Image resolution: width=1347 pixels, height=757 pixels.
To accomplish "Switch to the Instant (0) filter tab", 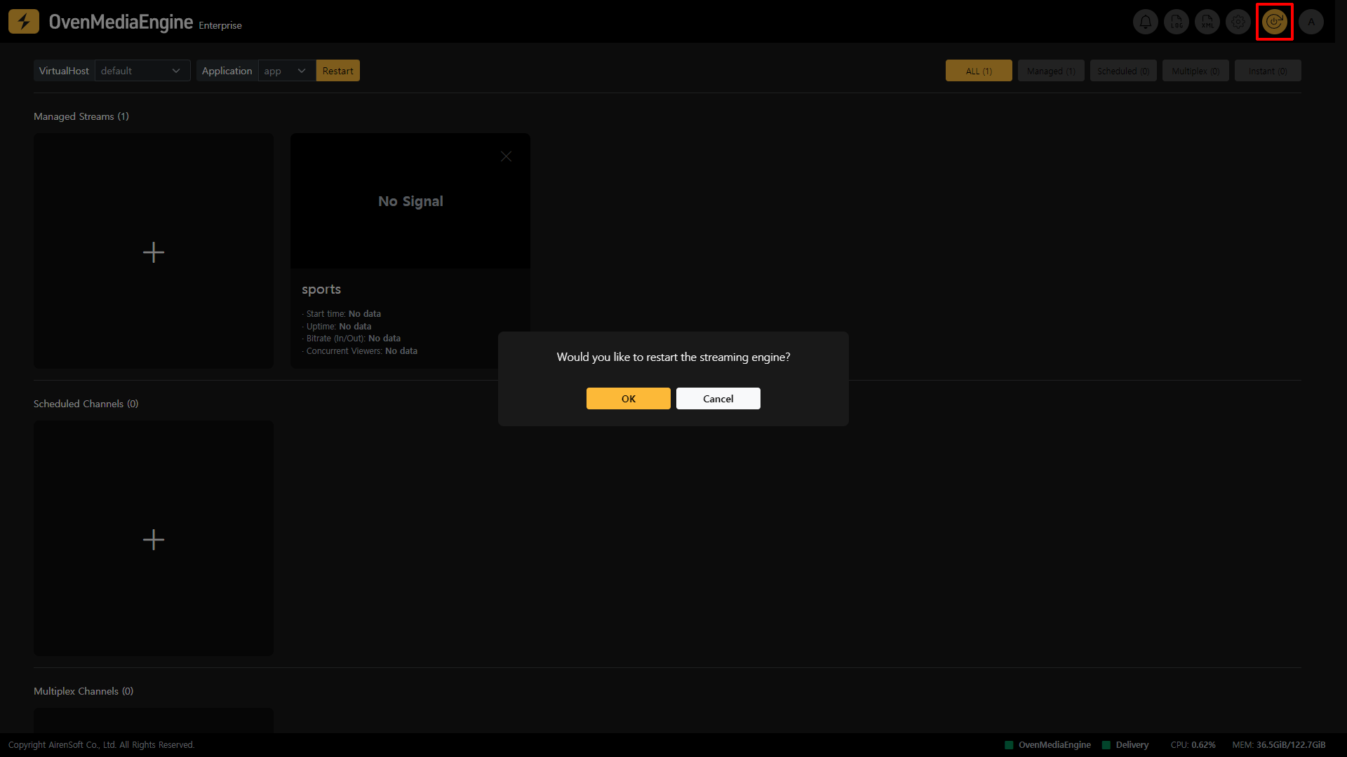I will tap(1268, 71).
